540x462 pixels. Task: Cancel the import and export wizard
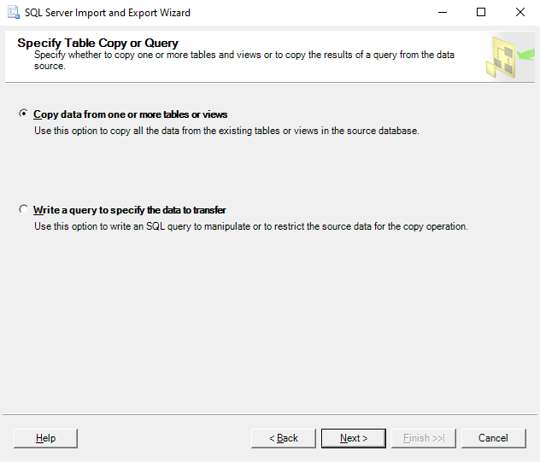click(493, 438)
